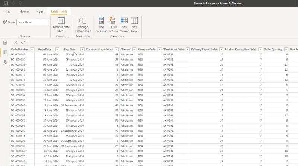Select the Currency Code column header

(x=147, y=50)
